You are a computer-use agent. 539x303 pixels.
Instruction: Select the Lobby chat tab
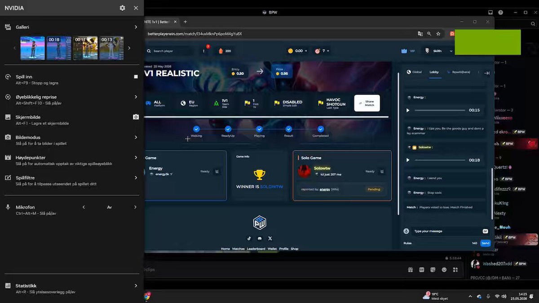[434, 72]
